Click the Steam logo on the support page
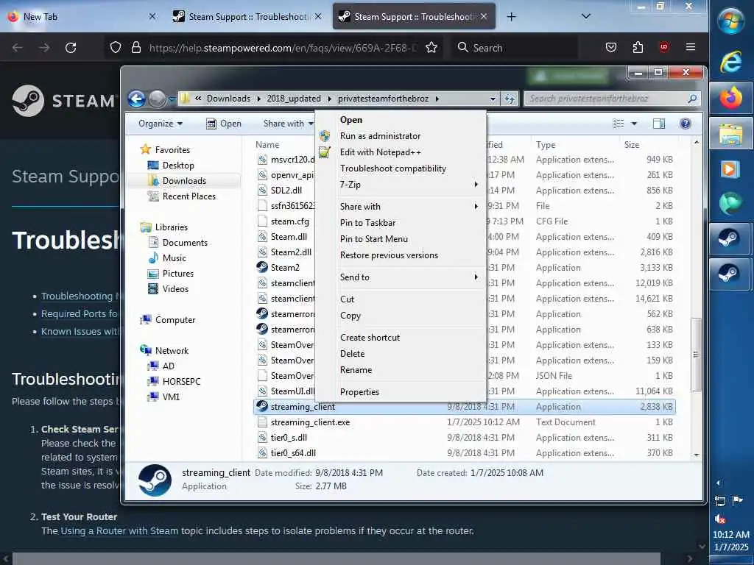The width and height of the screenshot is (754, 565). [x=63, y=101]
